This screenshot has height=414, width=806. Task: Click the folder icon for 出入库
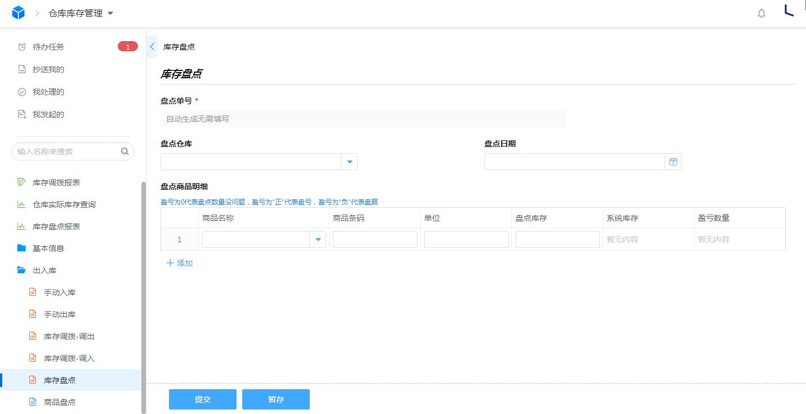coord(21,270)
